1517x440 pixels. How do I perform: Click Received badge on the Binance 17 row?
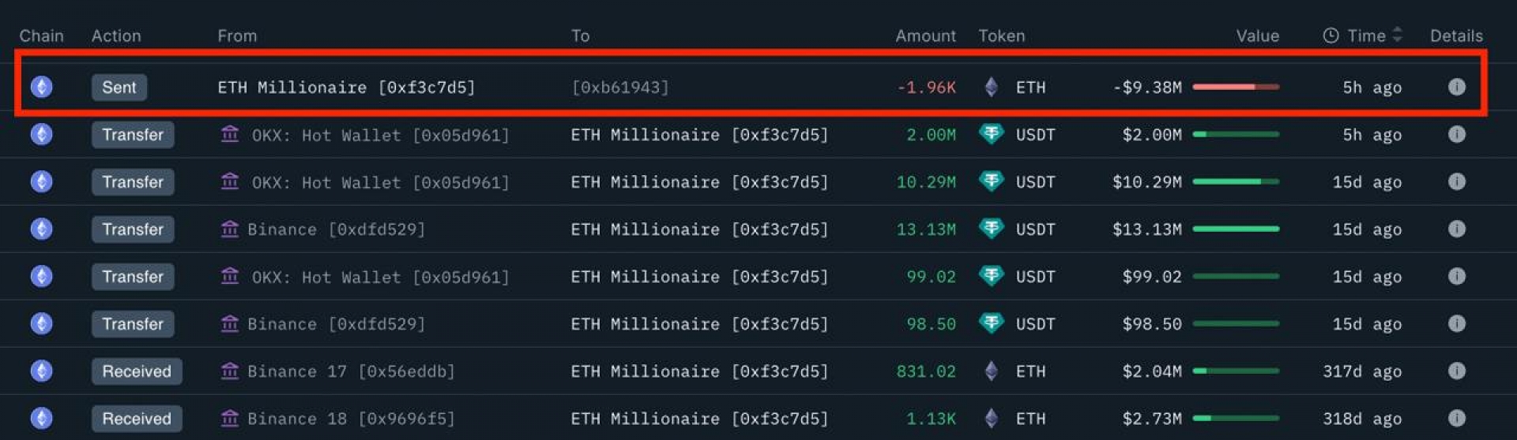(136, 371)
